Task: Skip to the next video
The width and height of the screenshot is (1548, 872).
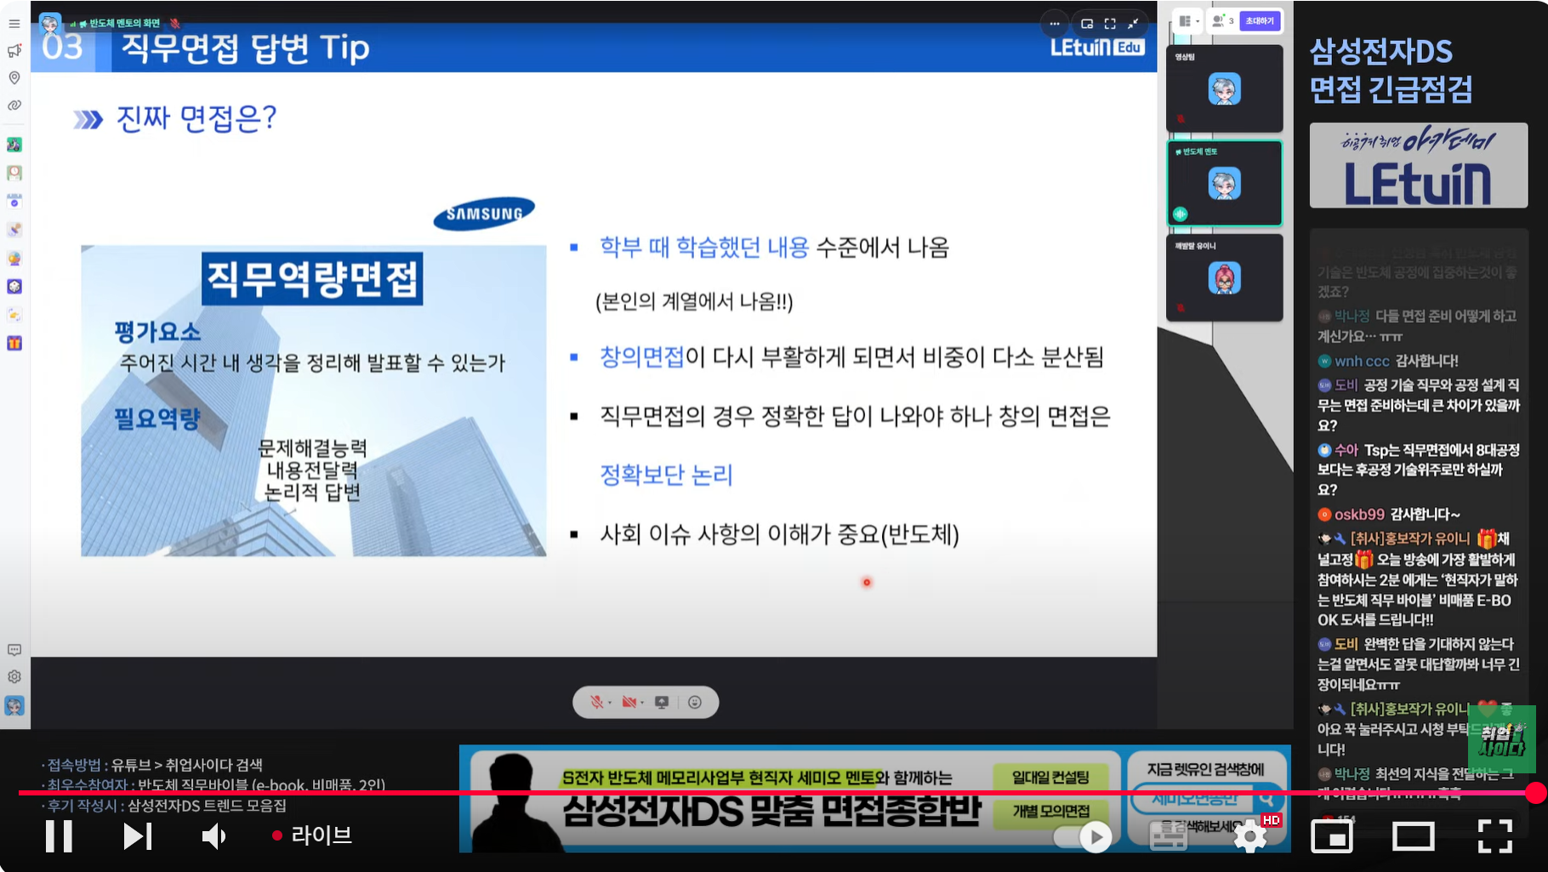Action: point(137,836)
